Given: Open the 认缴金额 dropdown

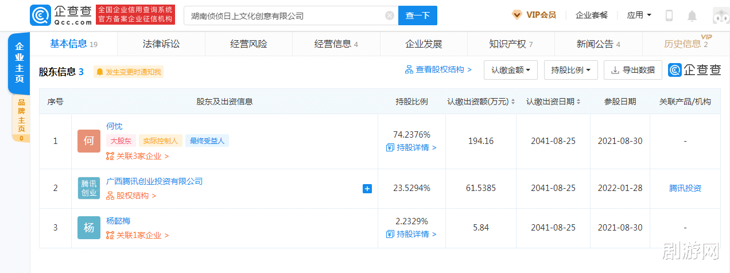Looking at the screenshot, I should click(x=511, y=70).
